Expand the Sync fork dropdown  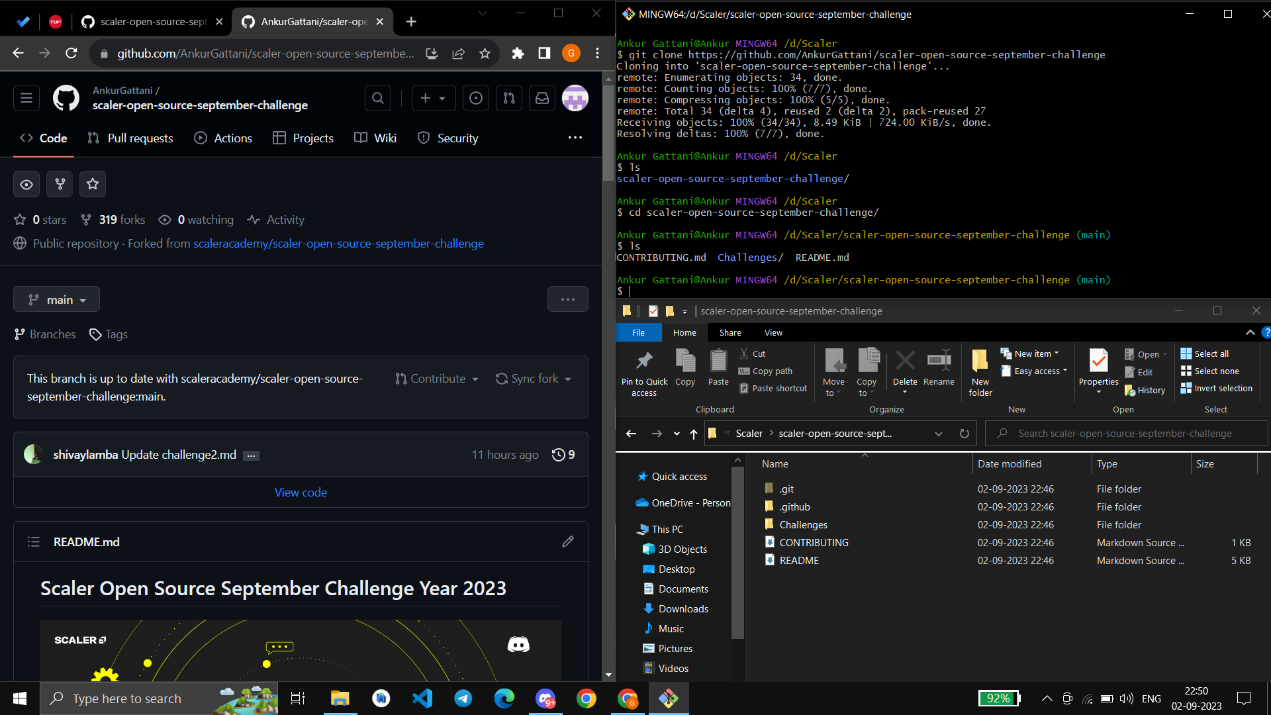click(x=534, y=378)
